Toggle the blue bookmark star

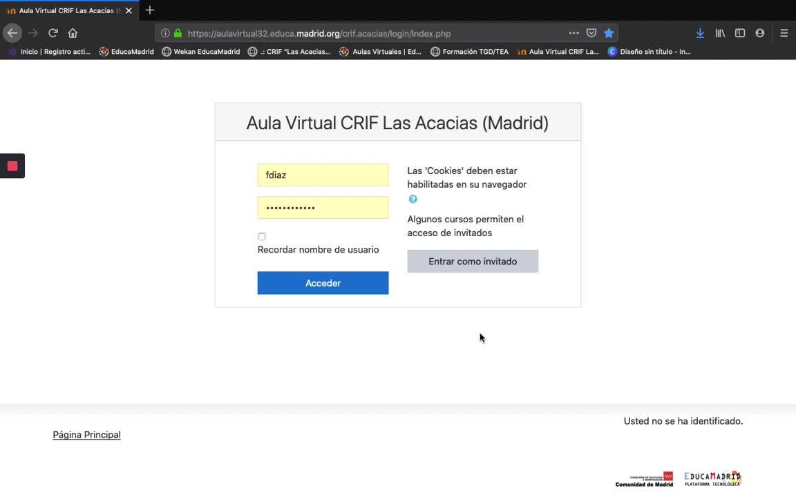[x=609, y=33]
